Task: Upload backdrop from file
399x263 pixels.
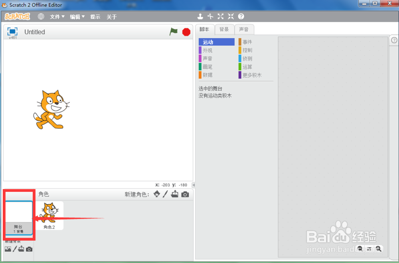Action: coord(21,249)
